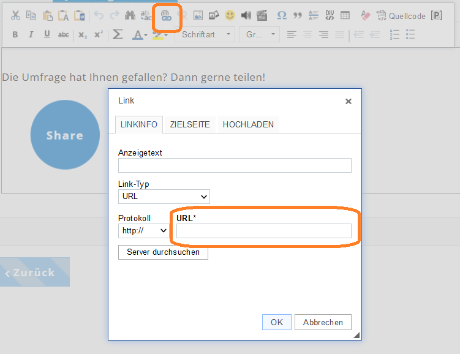Open Find with binoculars icon

point(130,15)
